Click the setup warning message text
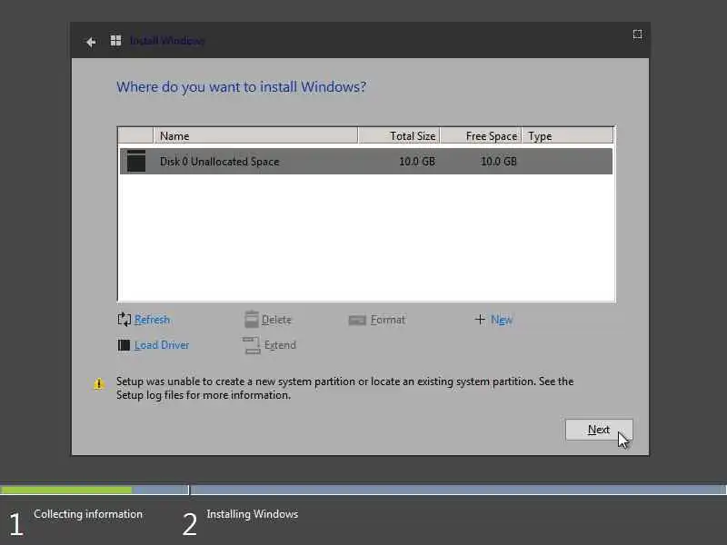727x545 pixels. coord(345,389)
